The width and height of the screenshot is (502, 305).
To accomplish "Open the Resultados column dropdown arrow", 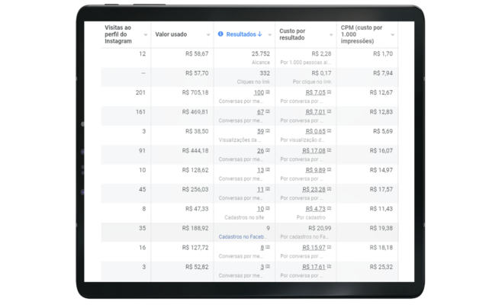I will 269,35.
